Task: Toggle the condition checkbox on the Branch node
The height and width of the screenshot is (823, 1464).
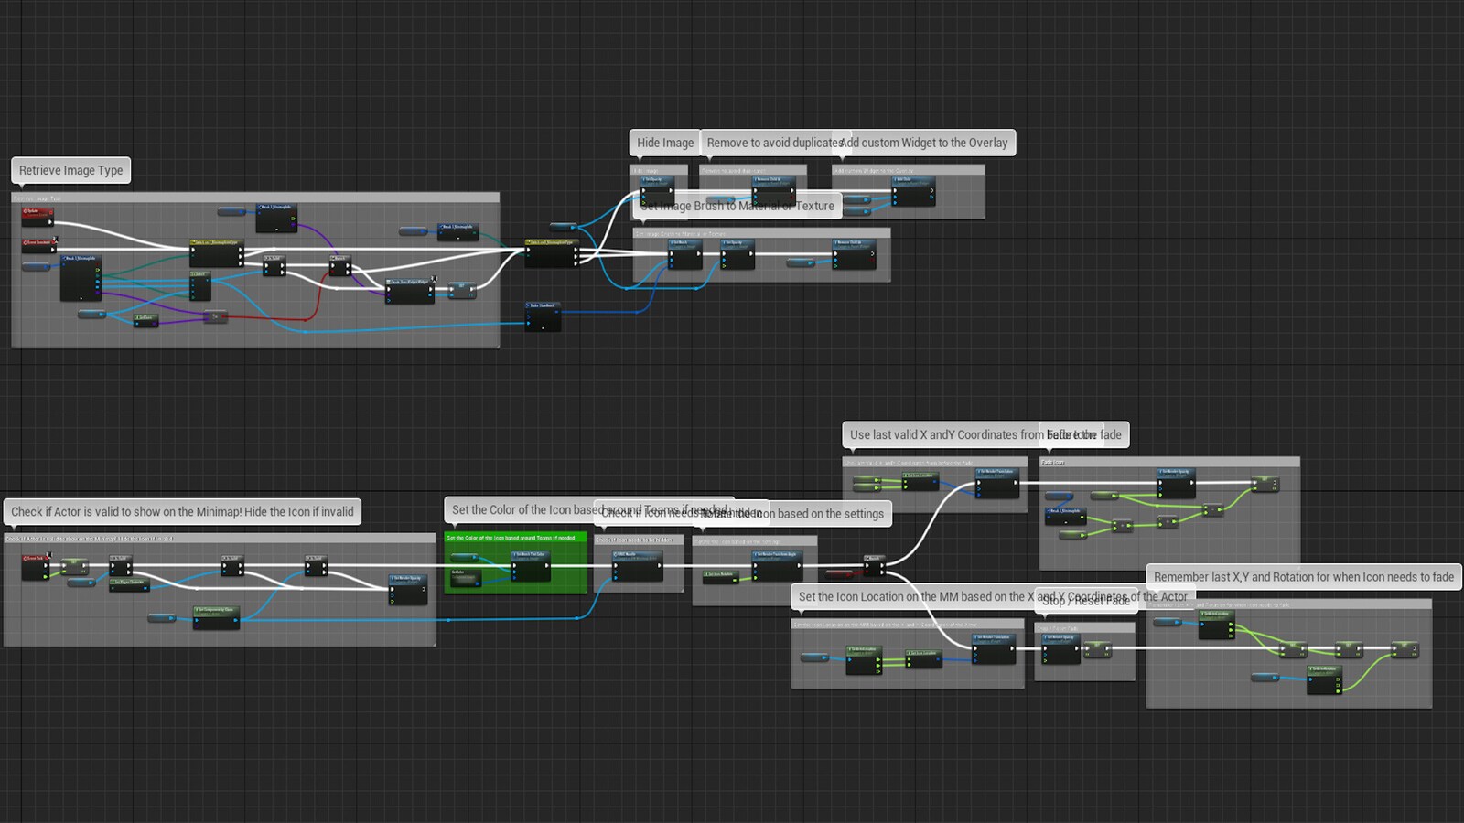Action: click(867, 572)
